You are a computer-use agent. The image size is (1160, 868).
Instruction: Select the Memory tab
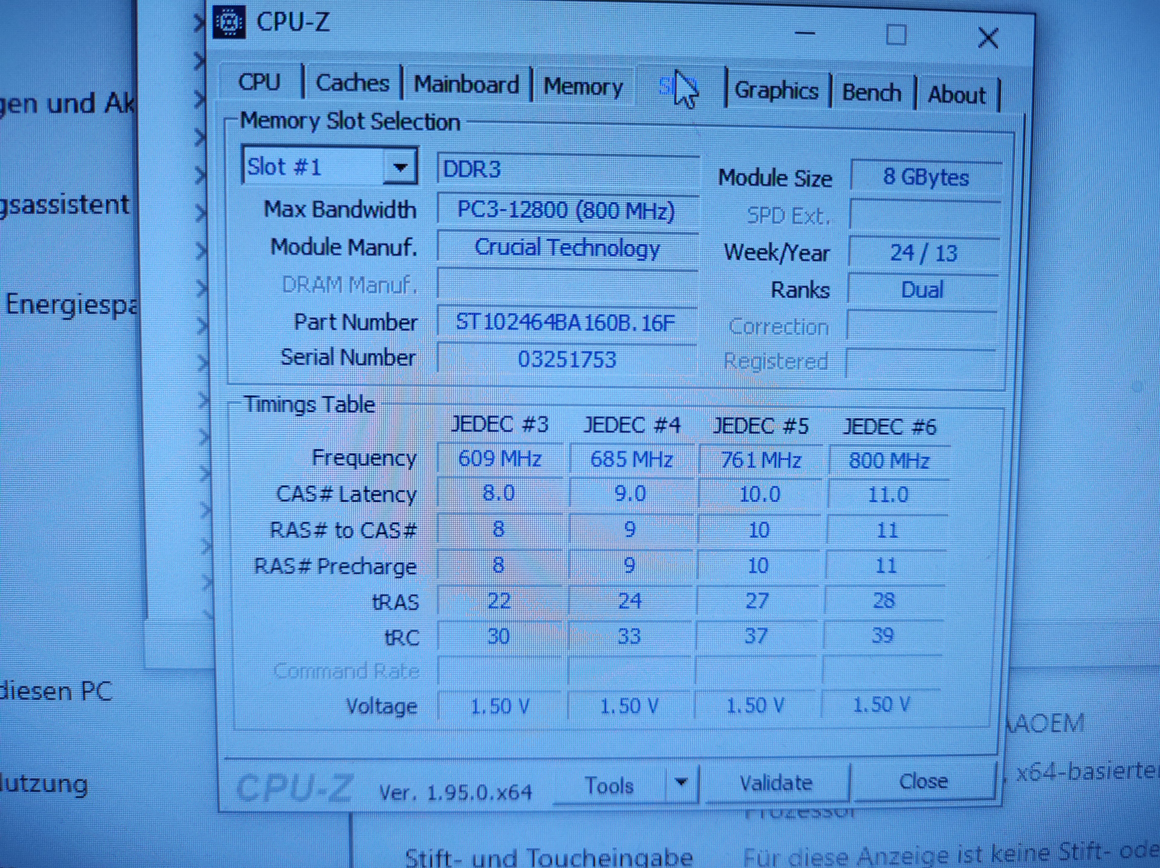(583, 86)
